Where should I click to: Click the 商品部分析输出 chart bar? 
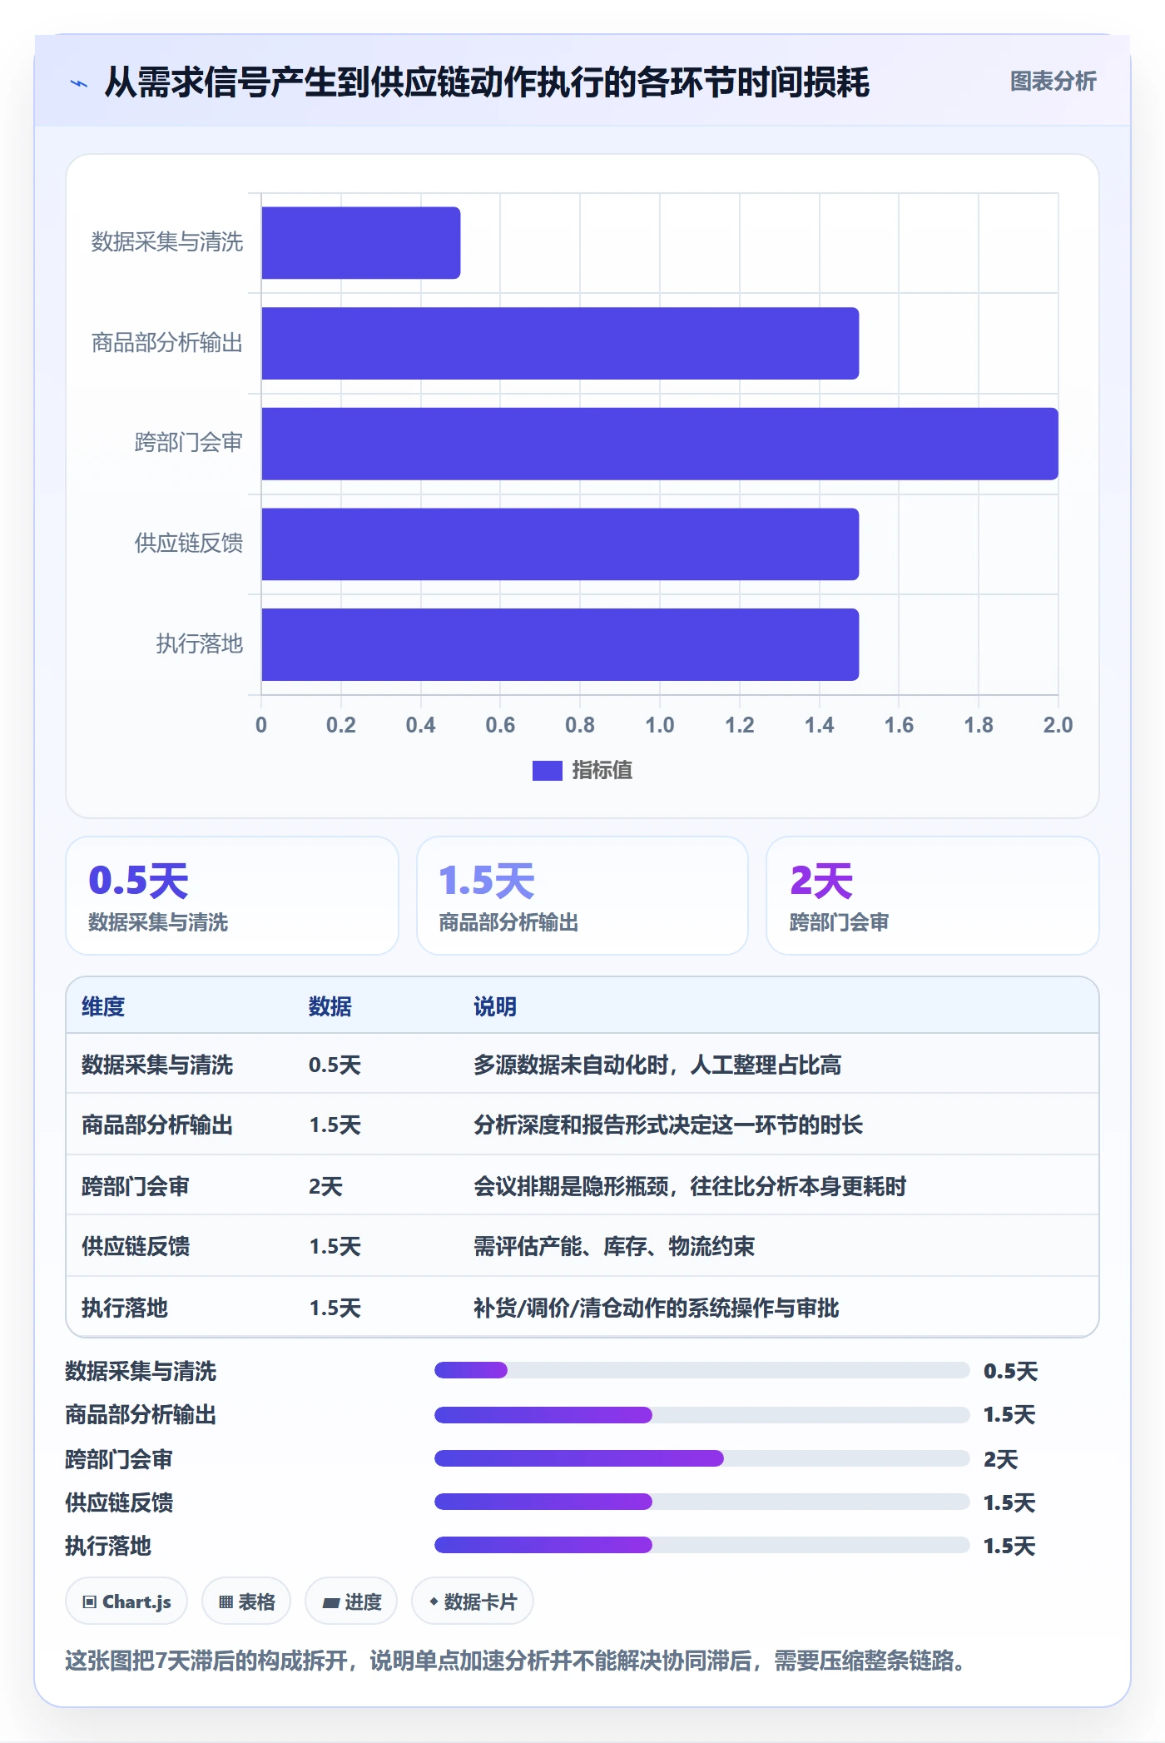pos(560,344)
